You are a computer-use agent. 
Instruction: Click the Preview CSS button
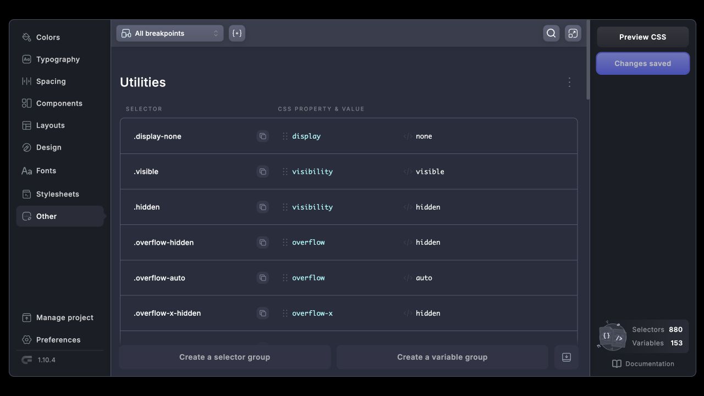tap(642, 37)
